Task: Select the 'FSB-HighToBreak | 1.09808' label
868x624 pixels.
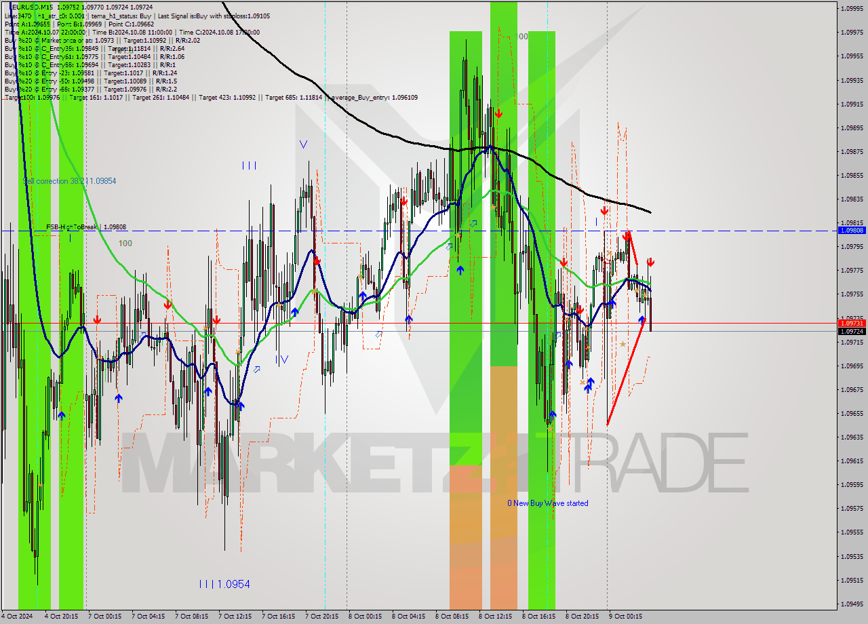Action: pyautogui.click(x=86, y=227)
